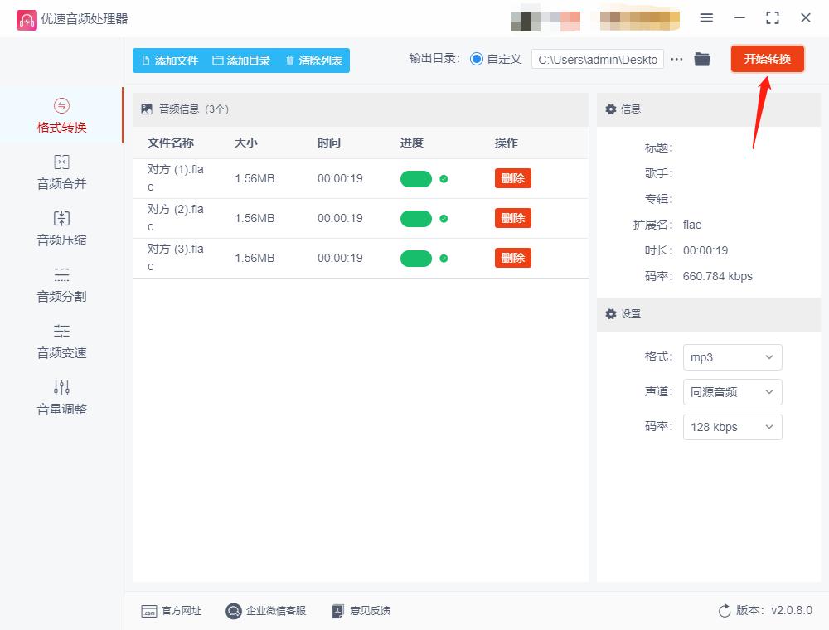This screenshot has width=829, height=630.
Task: Open the app menu via hamburger icon
Action: click(706, 17)
